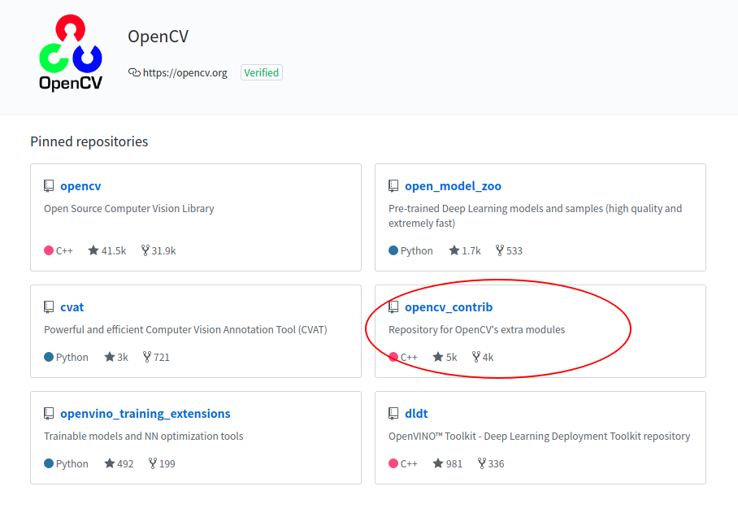Screen dimensions: 738x517
Task: Click the 533 forks on open_model_zoo
Action: point(509,250)
